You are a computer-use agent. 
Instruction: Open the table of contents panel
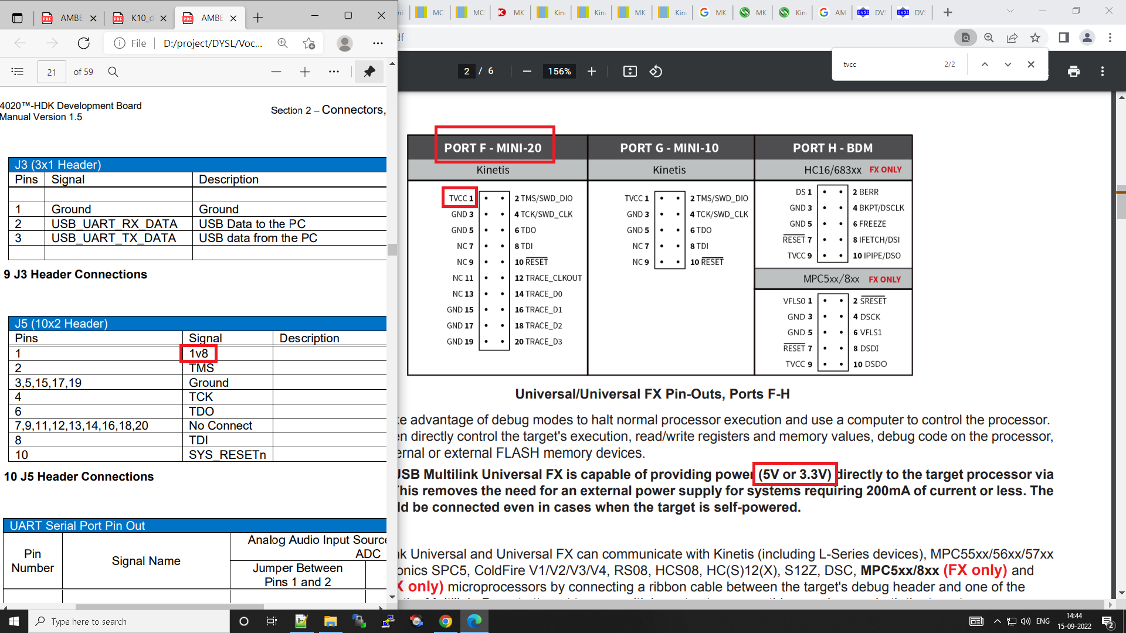click(x=18, y=72)
